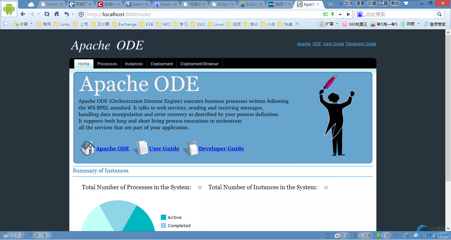
Task: Open the 扩展 extensions menu
Action: click(x=327, y=24)
